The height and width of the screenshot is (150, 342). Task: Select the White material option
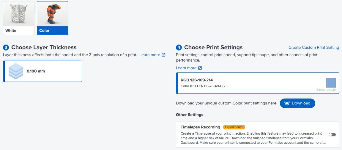pos(19,18)
